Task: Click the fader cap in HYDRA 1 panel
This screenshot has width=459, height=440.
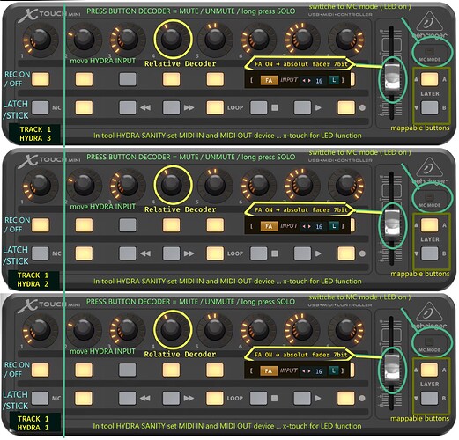Action: click(x=392, y=369)
